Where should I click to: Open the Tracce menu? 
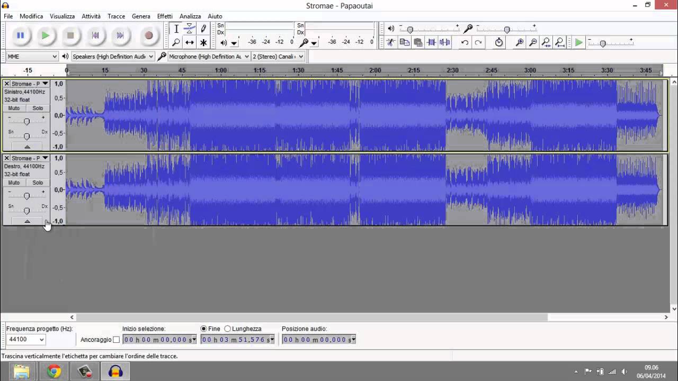[x=116, y=16]
